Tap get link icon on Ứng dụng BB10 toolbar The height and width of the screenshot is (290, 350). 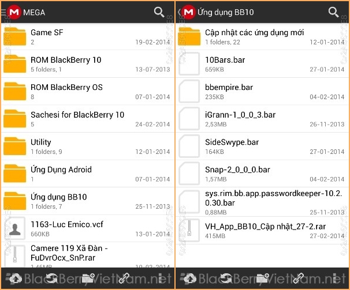[x=299, y=278]
